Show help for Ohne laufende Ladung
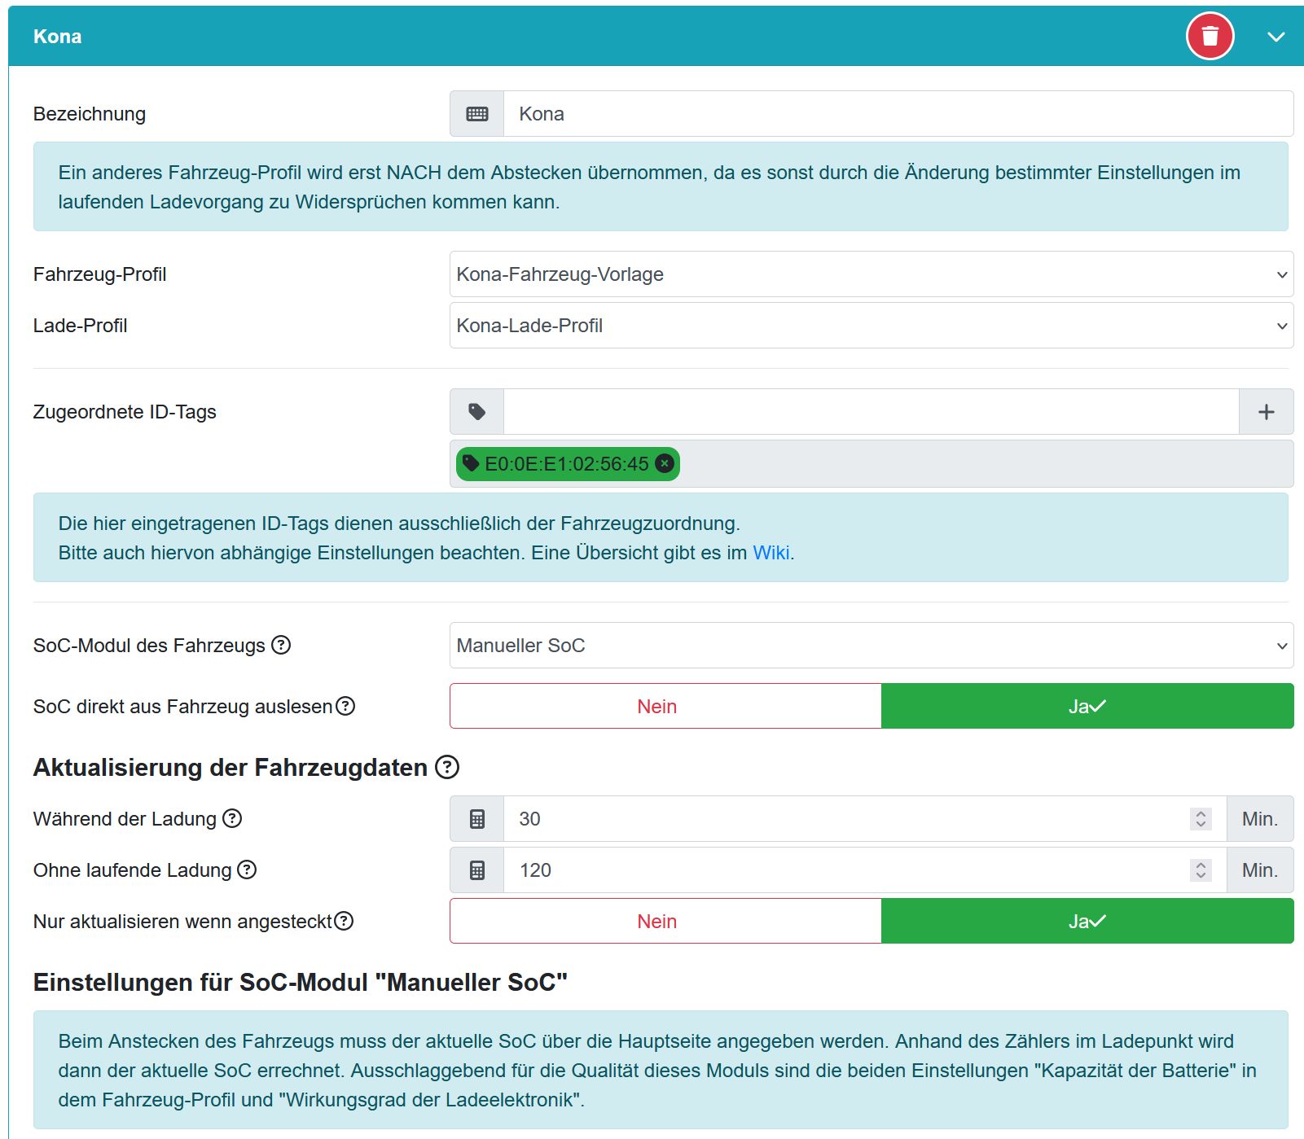 pyautogui.click(x=247, y=870)
